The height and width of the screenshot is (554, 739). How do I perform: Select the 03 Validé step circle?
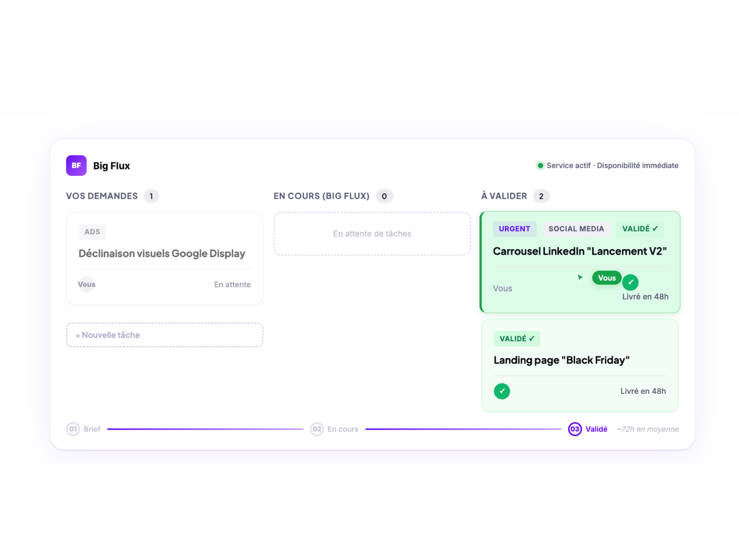click(x=575, y=429)
